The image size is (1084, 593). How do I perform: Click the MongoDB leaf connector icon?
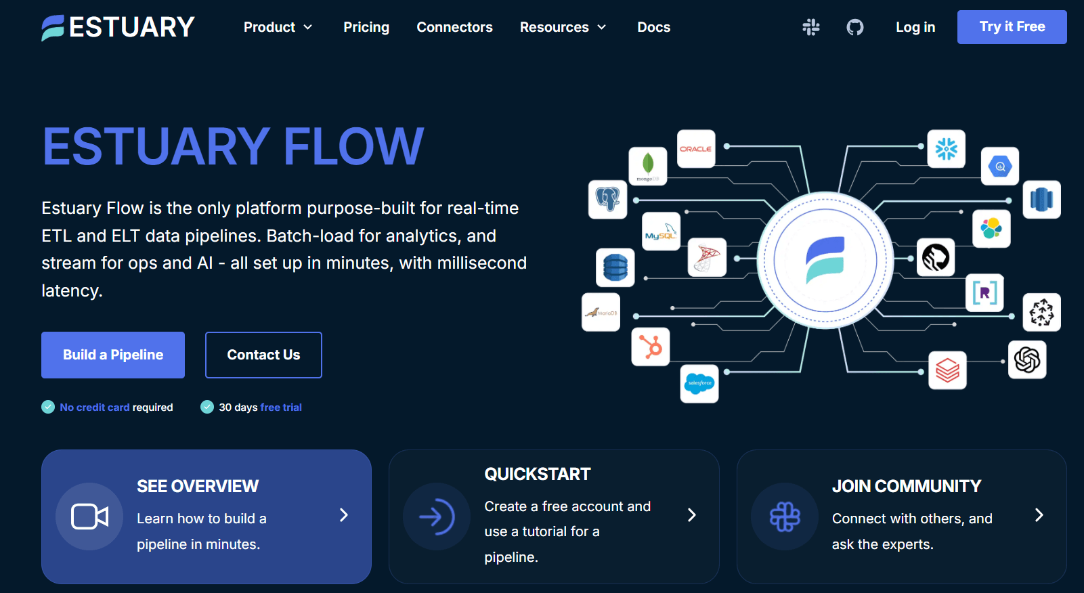[x=648, y=166]
